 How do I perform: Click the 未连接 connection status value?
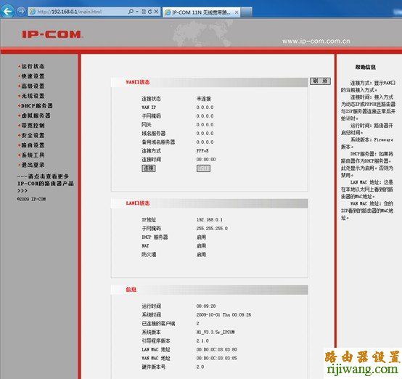point(204,99)
